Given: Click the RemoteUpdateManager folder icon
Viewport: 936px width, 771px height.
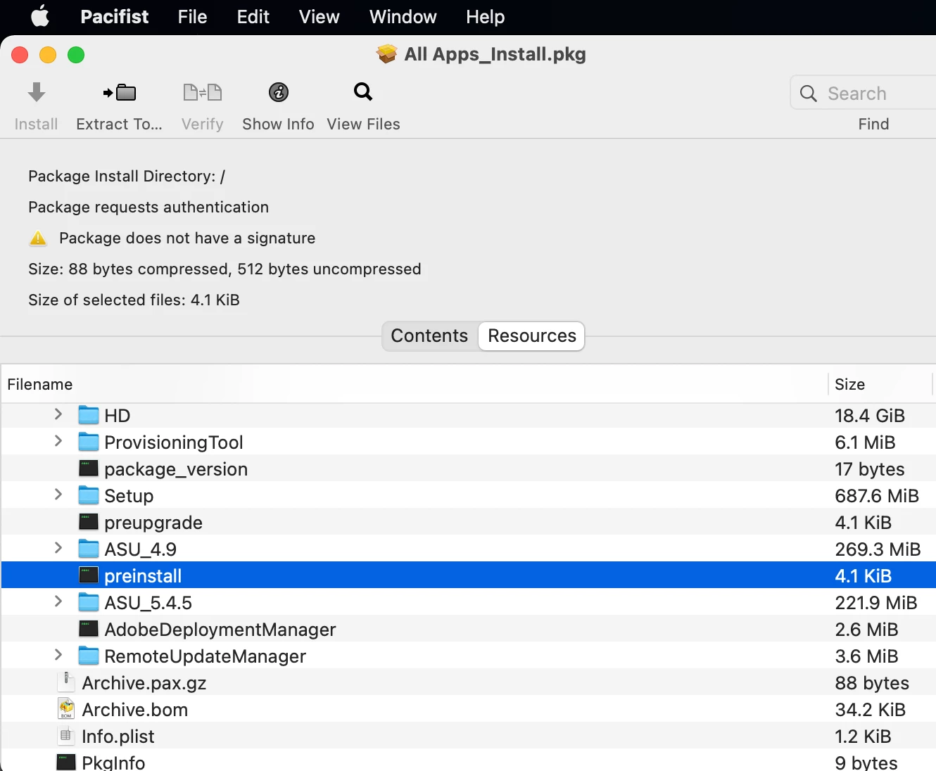Looking at the screenshot, I should tap(89, 656).
